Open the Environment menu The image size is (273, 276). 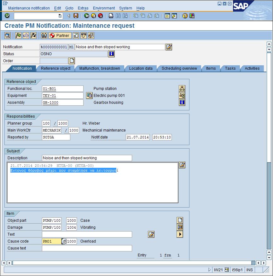pos(104,8)
